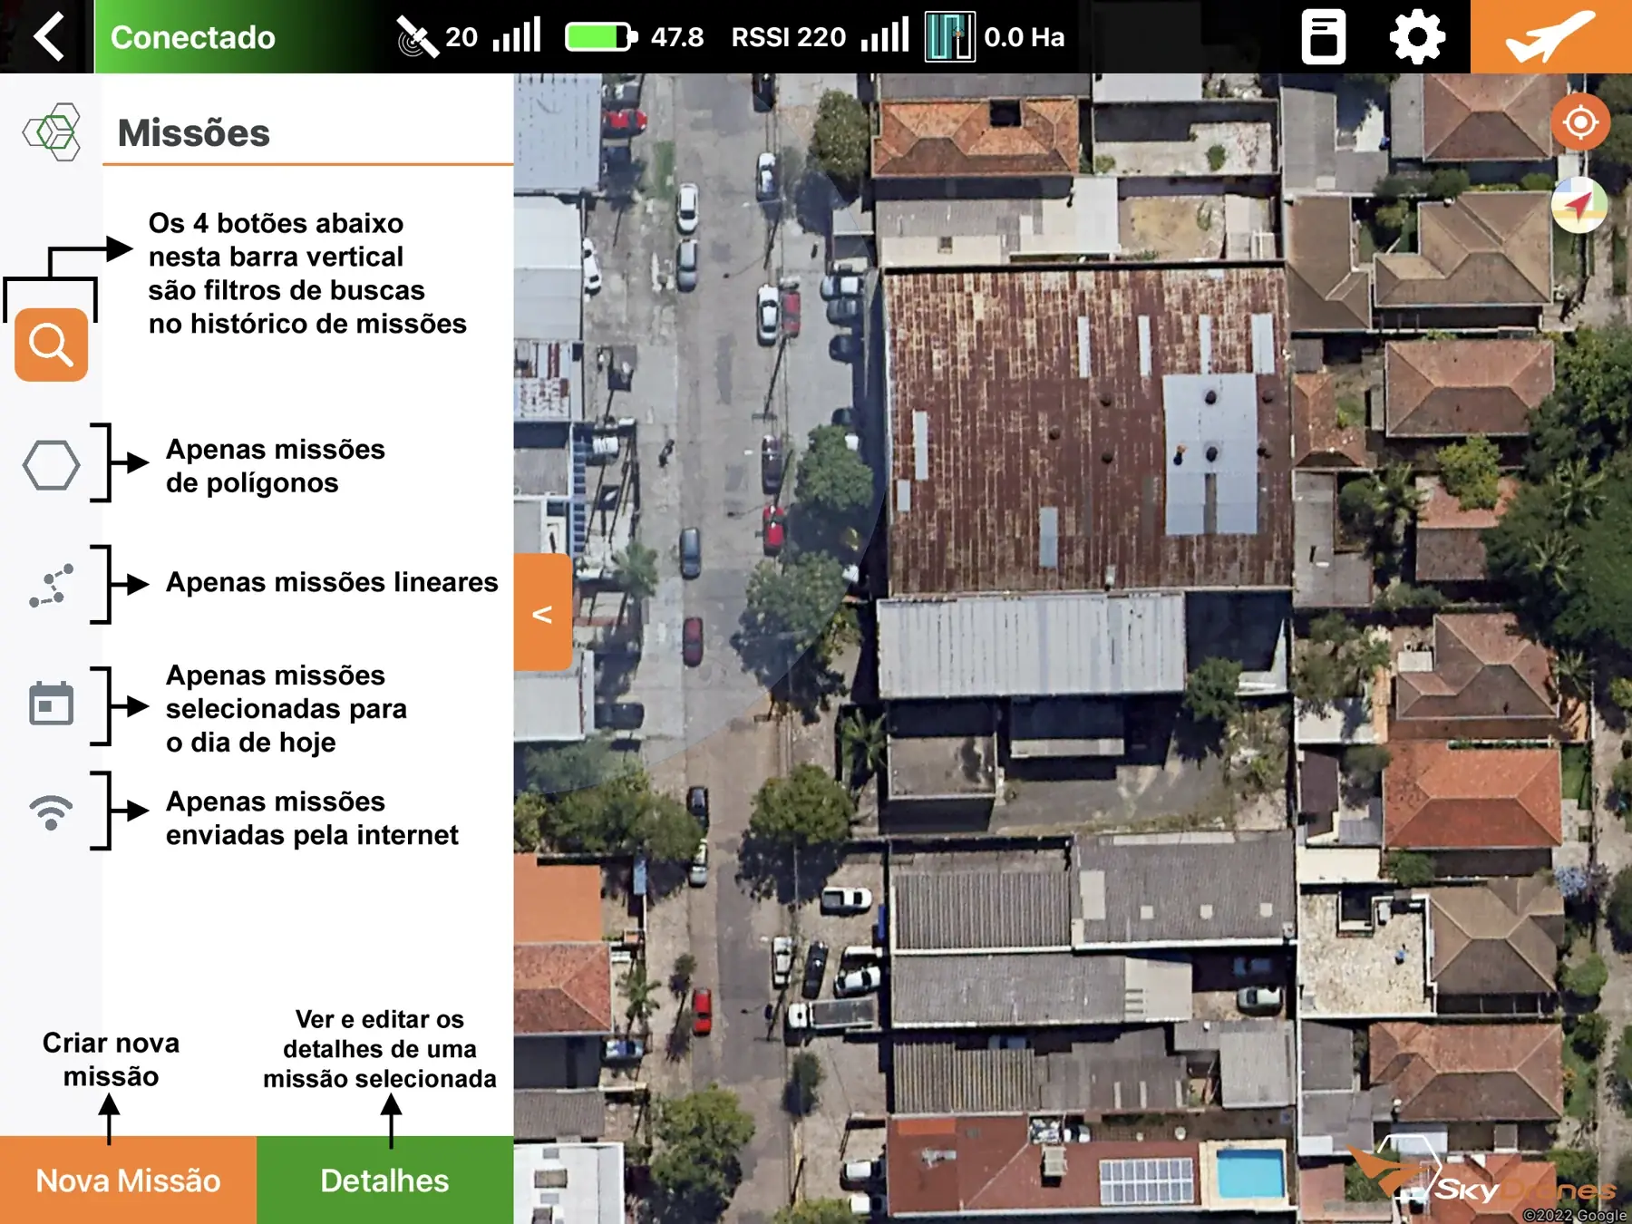Image resolution: width=1632 pixels, height=1224 pixels.
Task: Click the Missões hexagon logo icon
Action: coord(53,132)
